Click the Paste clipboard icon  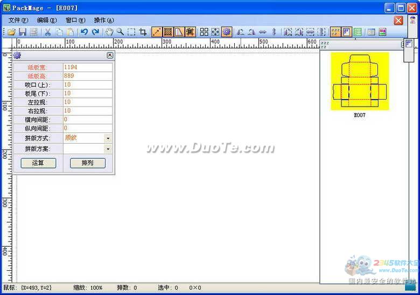tap(70, 32)
